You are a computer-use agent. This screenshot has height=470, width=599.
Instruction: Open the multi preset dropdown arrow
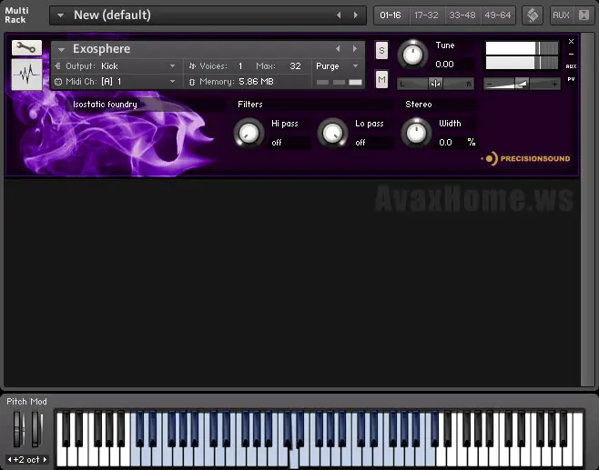coord(60,15)
